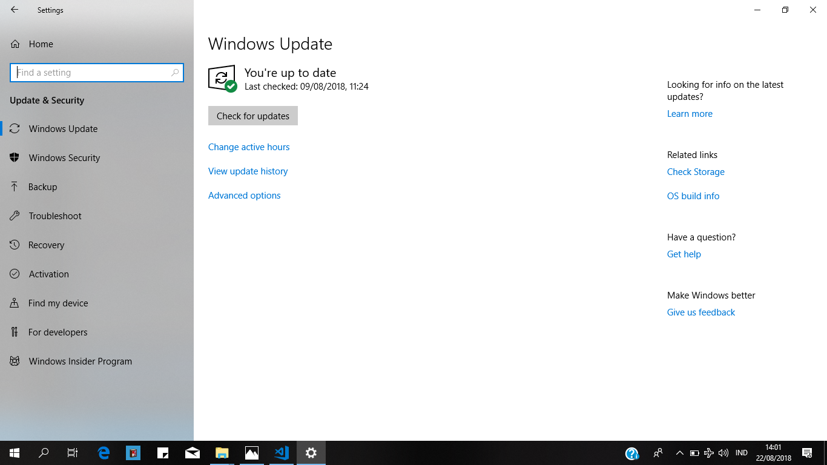Open the Home settings page

(x=97, y=44)
